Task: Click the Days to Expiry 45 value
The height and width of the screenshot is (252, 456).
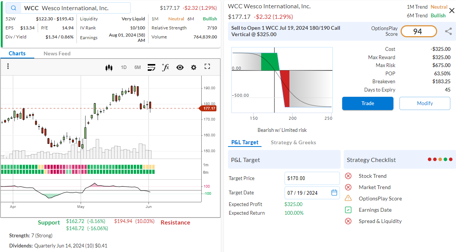Action: [x=448, y=90]
